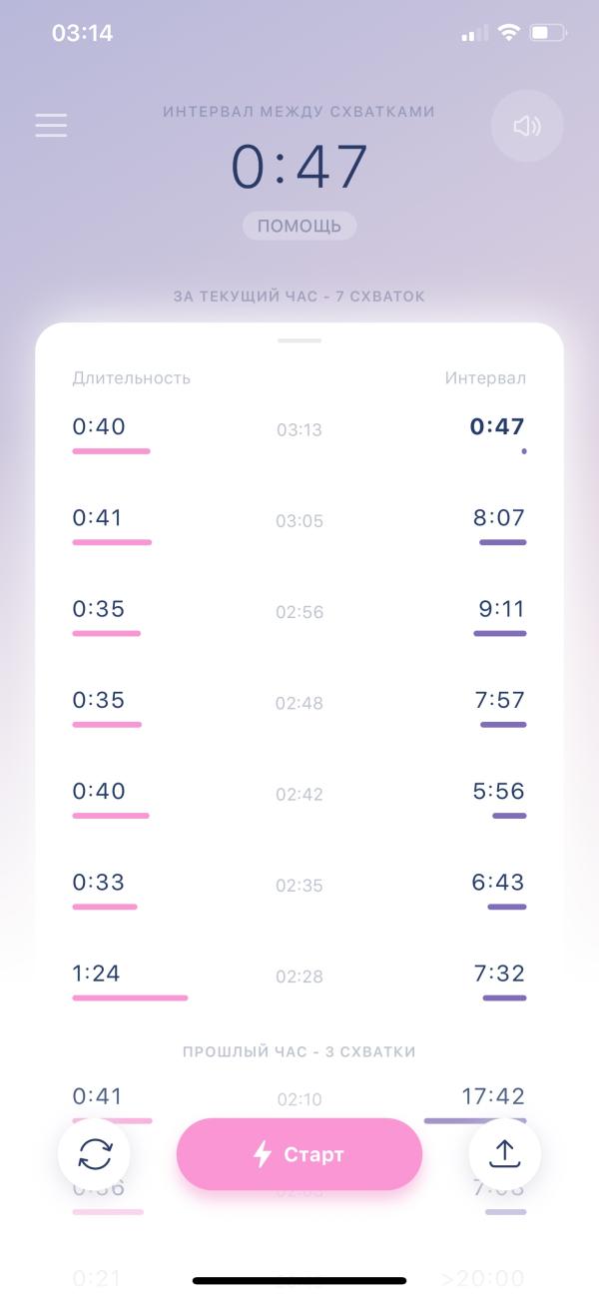Start a contraction with Старт button
The image size is (599, 1296).
point(299,1154)
